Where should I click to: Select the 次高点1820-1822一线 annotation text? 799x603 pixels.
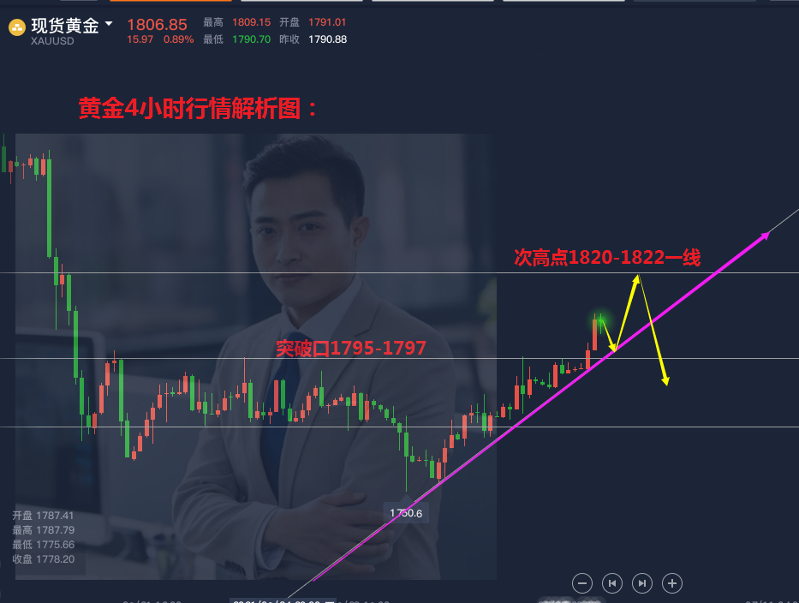click(x=607, y=258)
